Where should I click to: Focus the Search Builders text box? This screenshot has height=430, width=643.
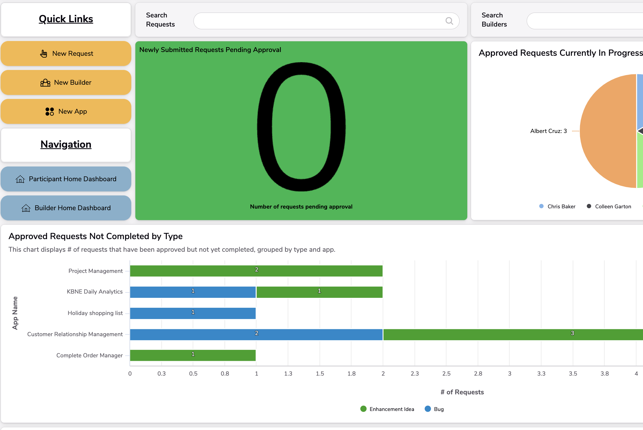[584, 21]
